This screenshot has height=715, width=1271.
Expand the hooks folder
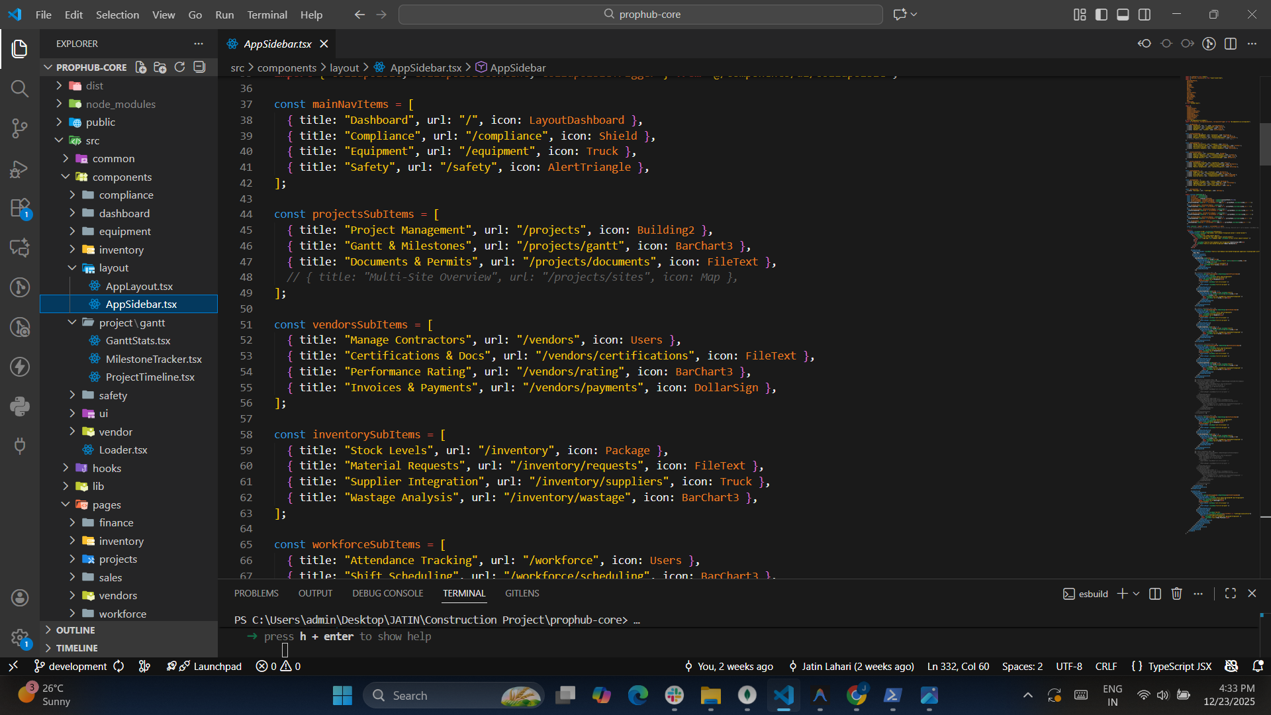(x=107, y=468)
